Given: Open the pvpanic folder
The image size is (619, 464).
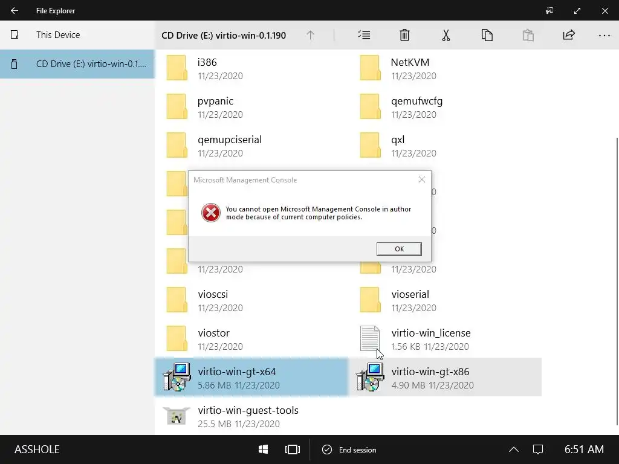Looking at the screenshot, I should point(251,108).
